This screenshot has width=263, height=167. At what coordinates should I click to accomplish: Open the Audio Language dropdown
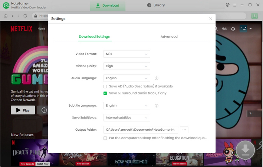(127, 78)
